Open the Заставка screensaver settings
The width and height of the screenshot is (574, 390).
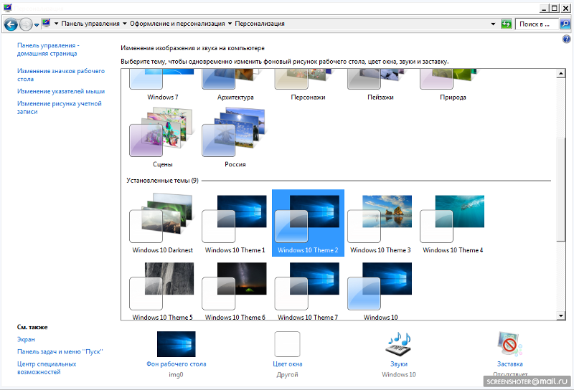[509, 349]
